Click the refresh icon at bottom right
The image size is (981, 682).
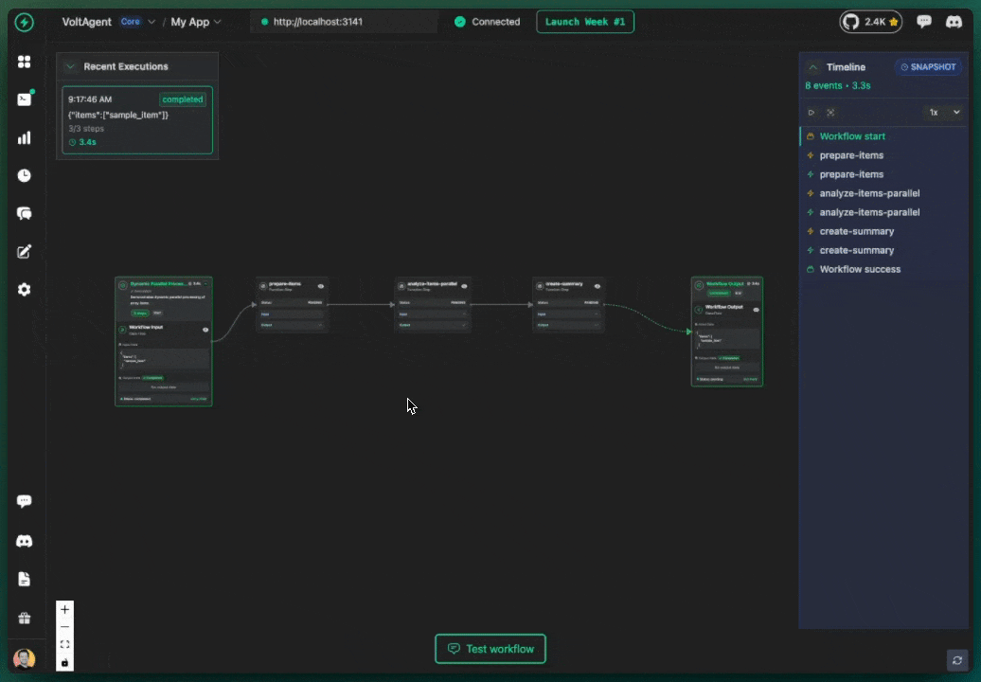click(957, 660)
